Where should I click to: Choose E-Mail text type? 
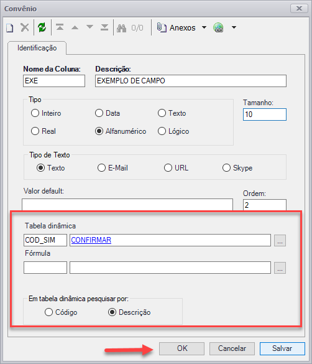coord(112,168)
